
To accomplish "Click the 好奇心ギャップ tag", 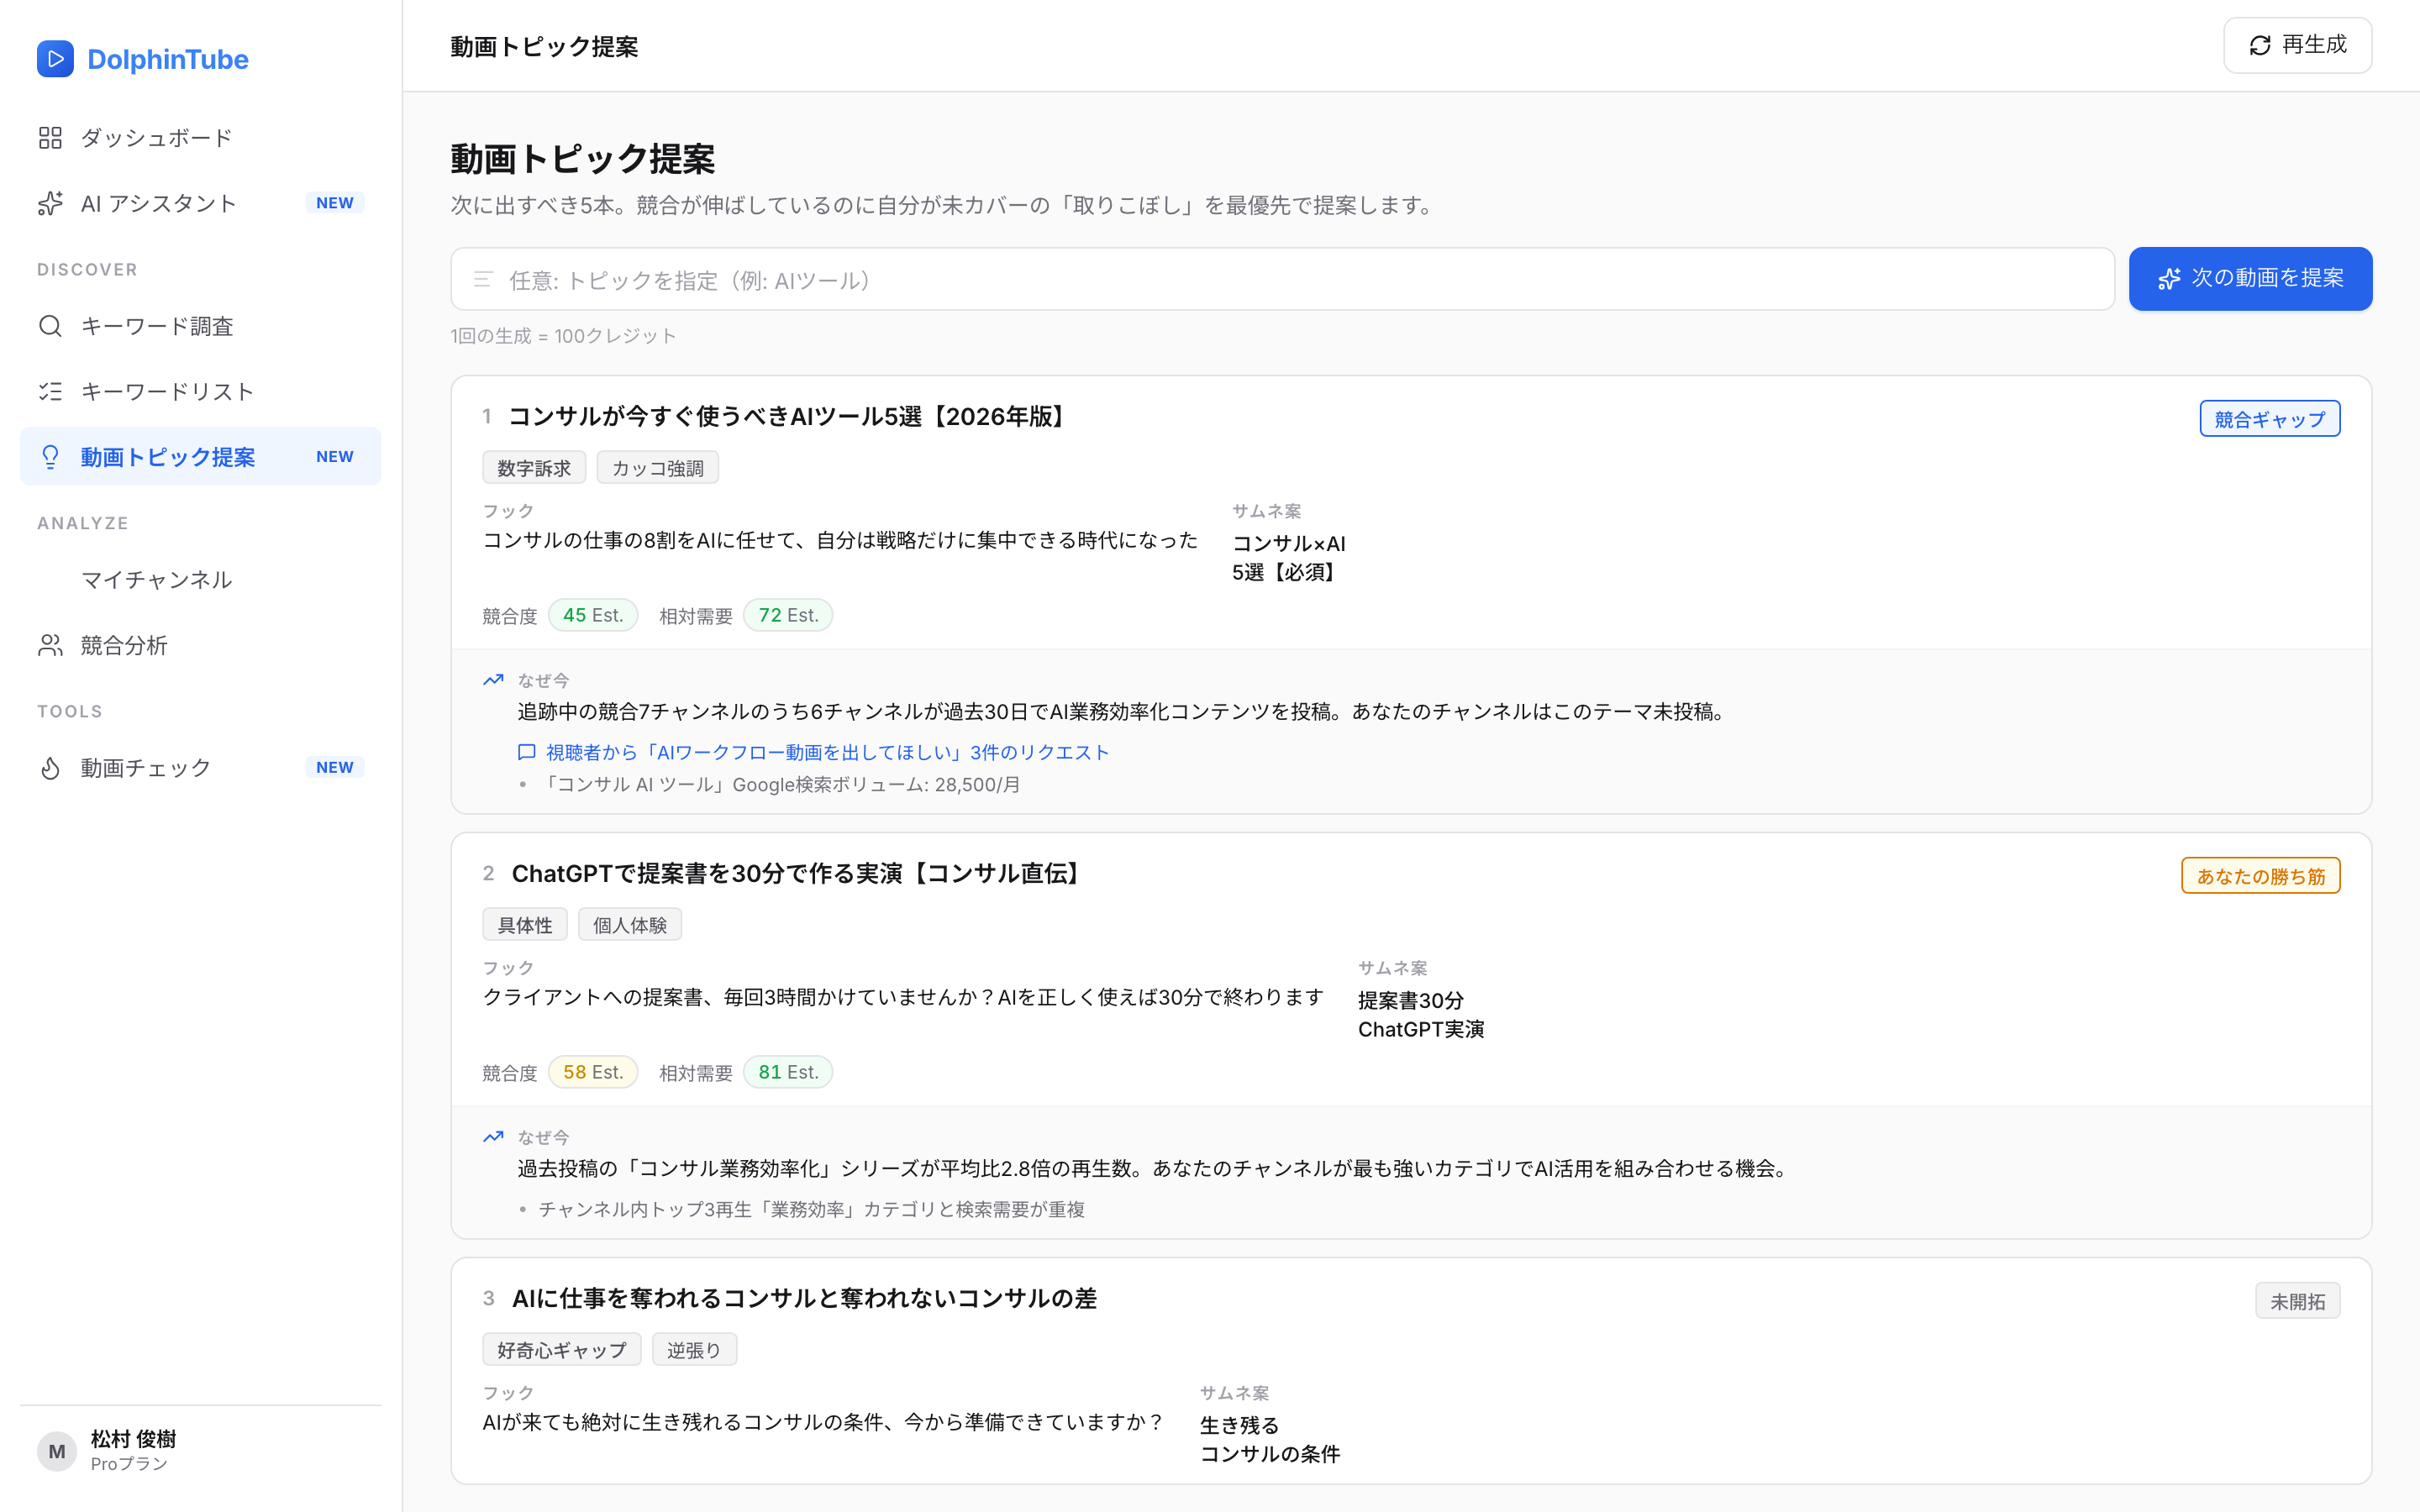I will click(562, 1350).
